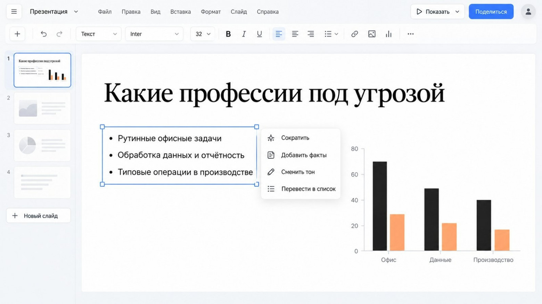542x304 pixels.
Task: Open the Текст style dropdown
Action: point(99,34)
